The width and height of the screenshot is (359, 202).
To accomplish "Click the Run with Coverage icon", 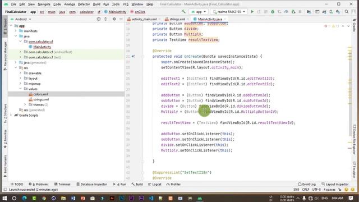I will tap(279, 11).
